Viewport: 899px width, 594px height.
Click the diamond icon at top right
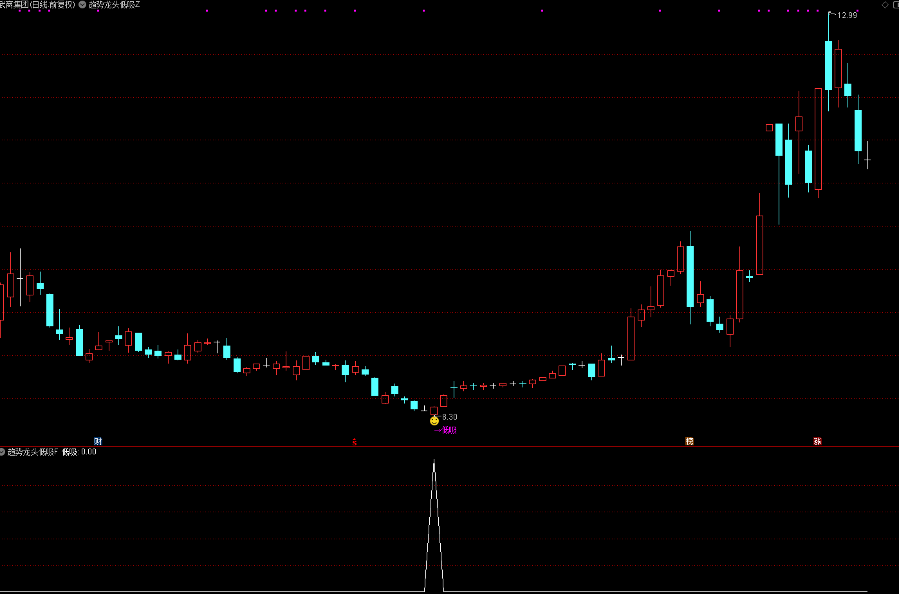click(x=885, y=5)
